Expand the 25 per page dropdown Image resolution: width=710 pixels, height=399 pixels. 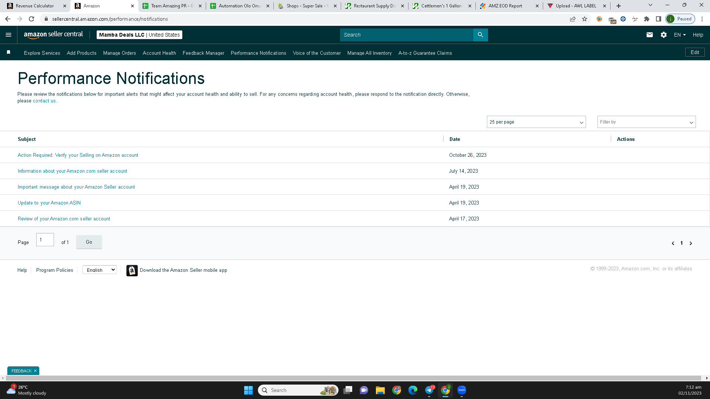[536, 122]
